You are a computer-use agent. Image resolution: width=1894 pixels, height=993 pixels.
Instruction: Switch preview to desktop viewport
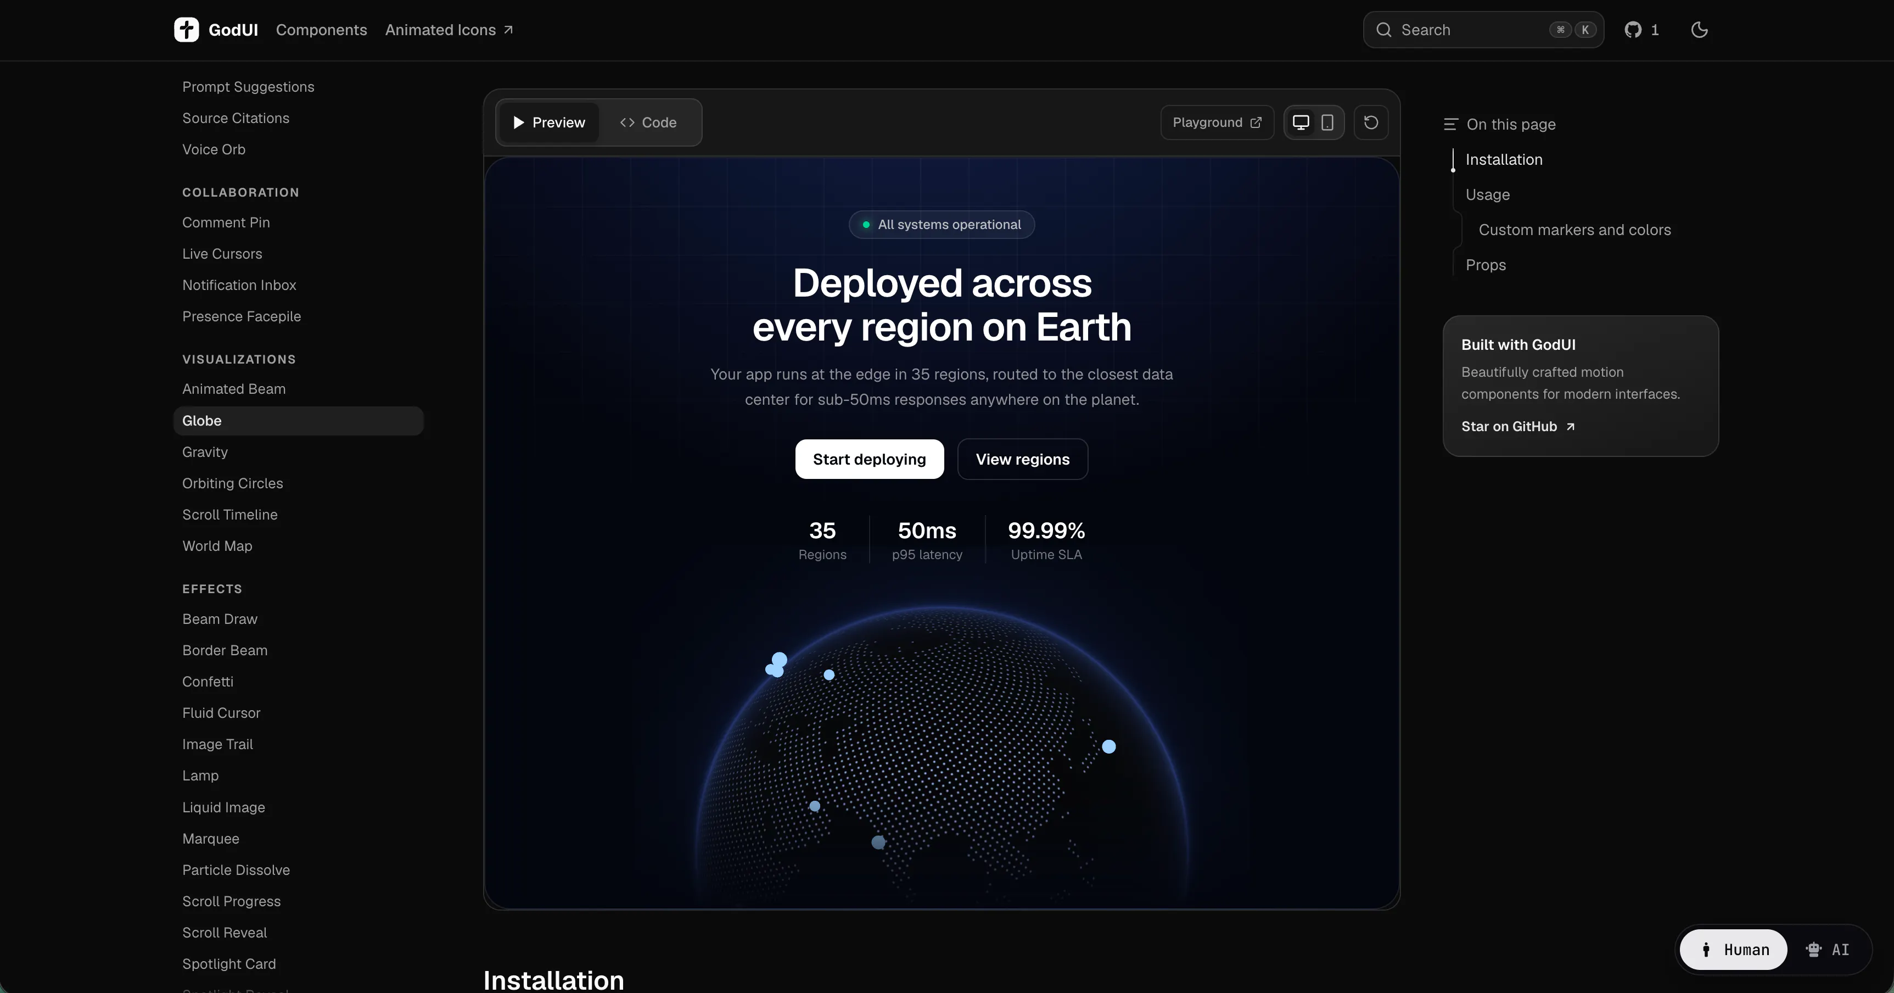pyautogui.click(x=1301, y=122)
